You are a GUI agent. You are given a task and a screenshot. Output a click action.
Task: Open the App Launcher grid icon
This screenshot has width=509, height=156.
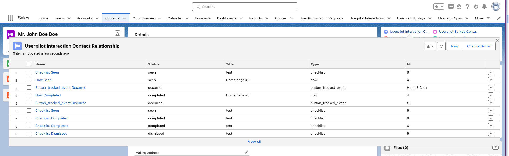(x=11, y=18)
